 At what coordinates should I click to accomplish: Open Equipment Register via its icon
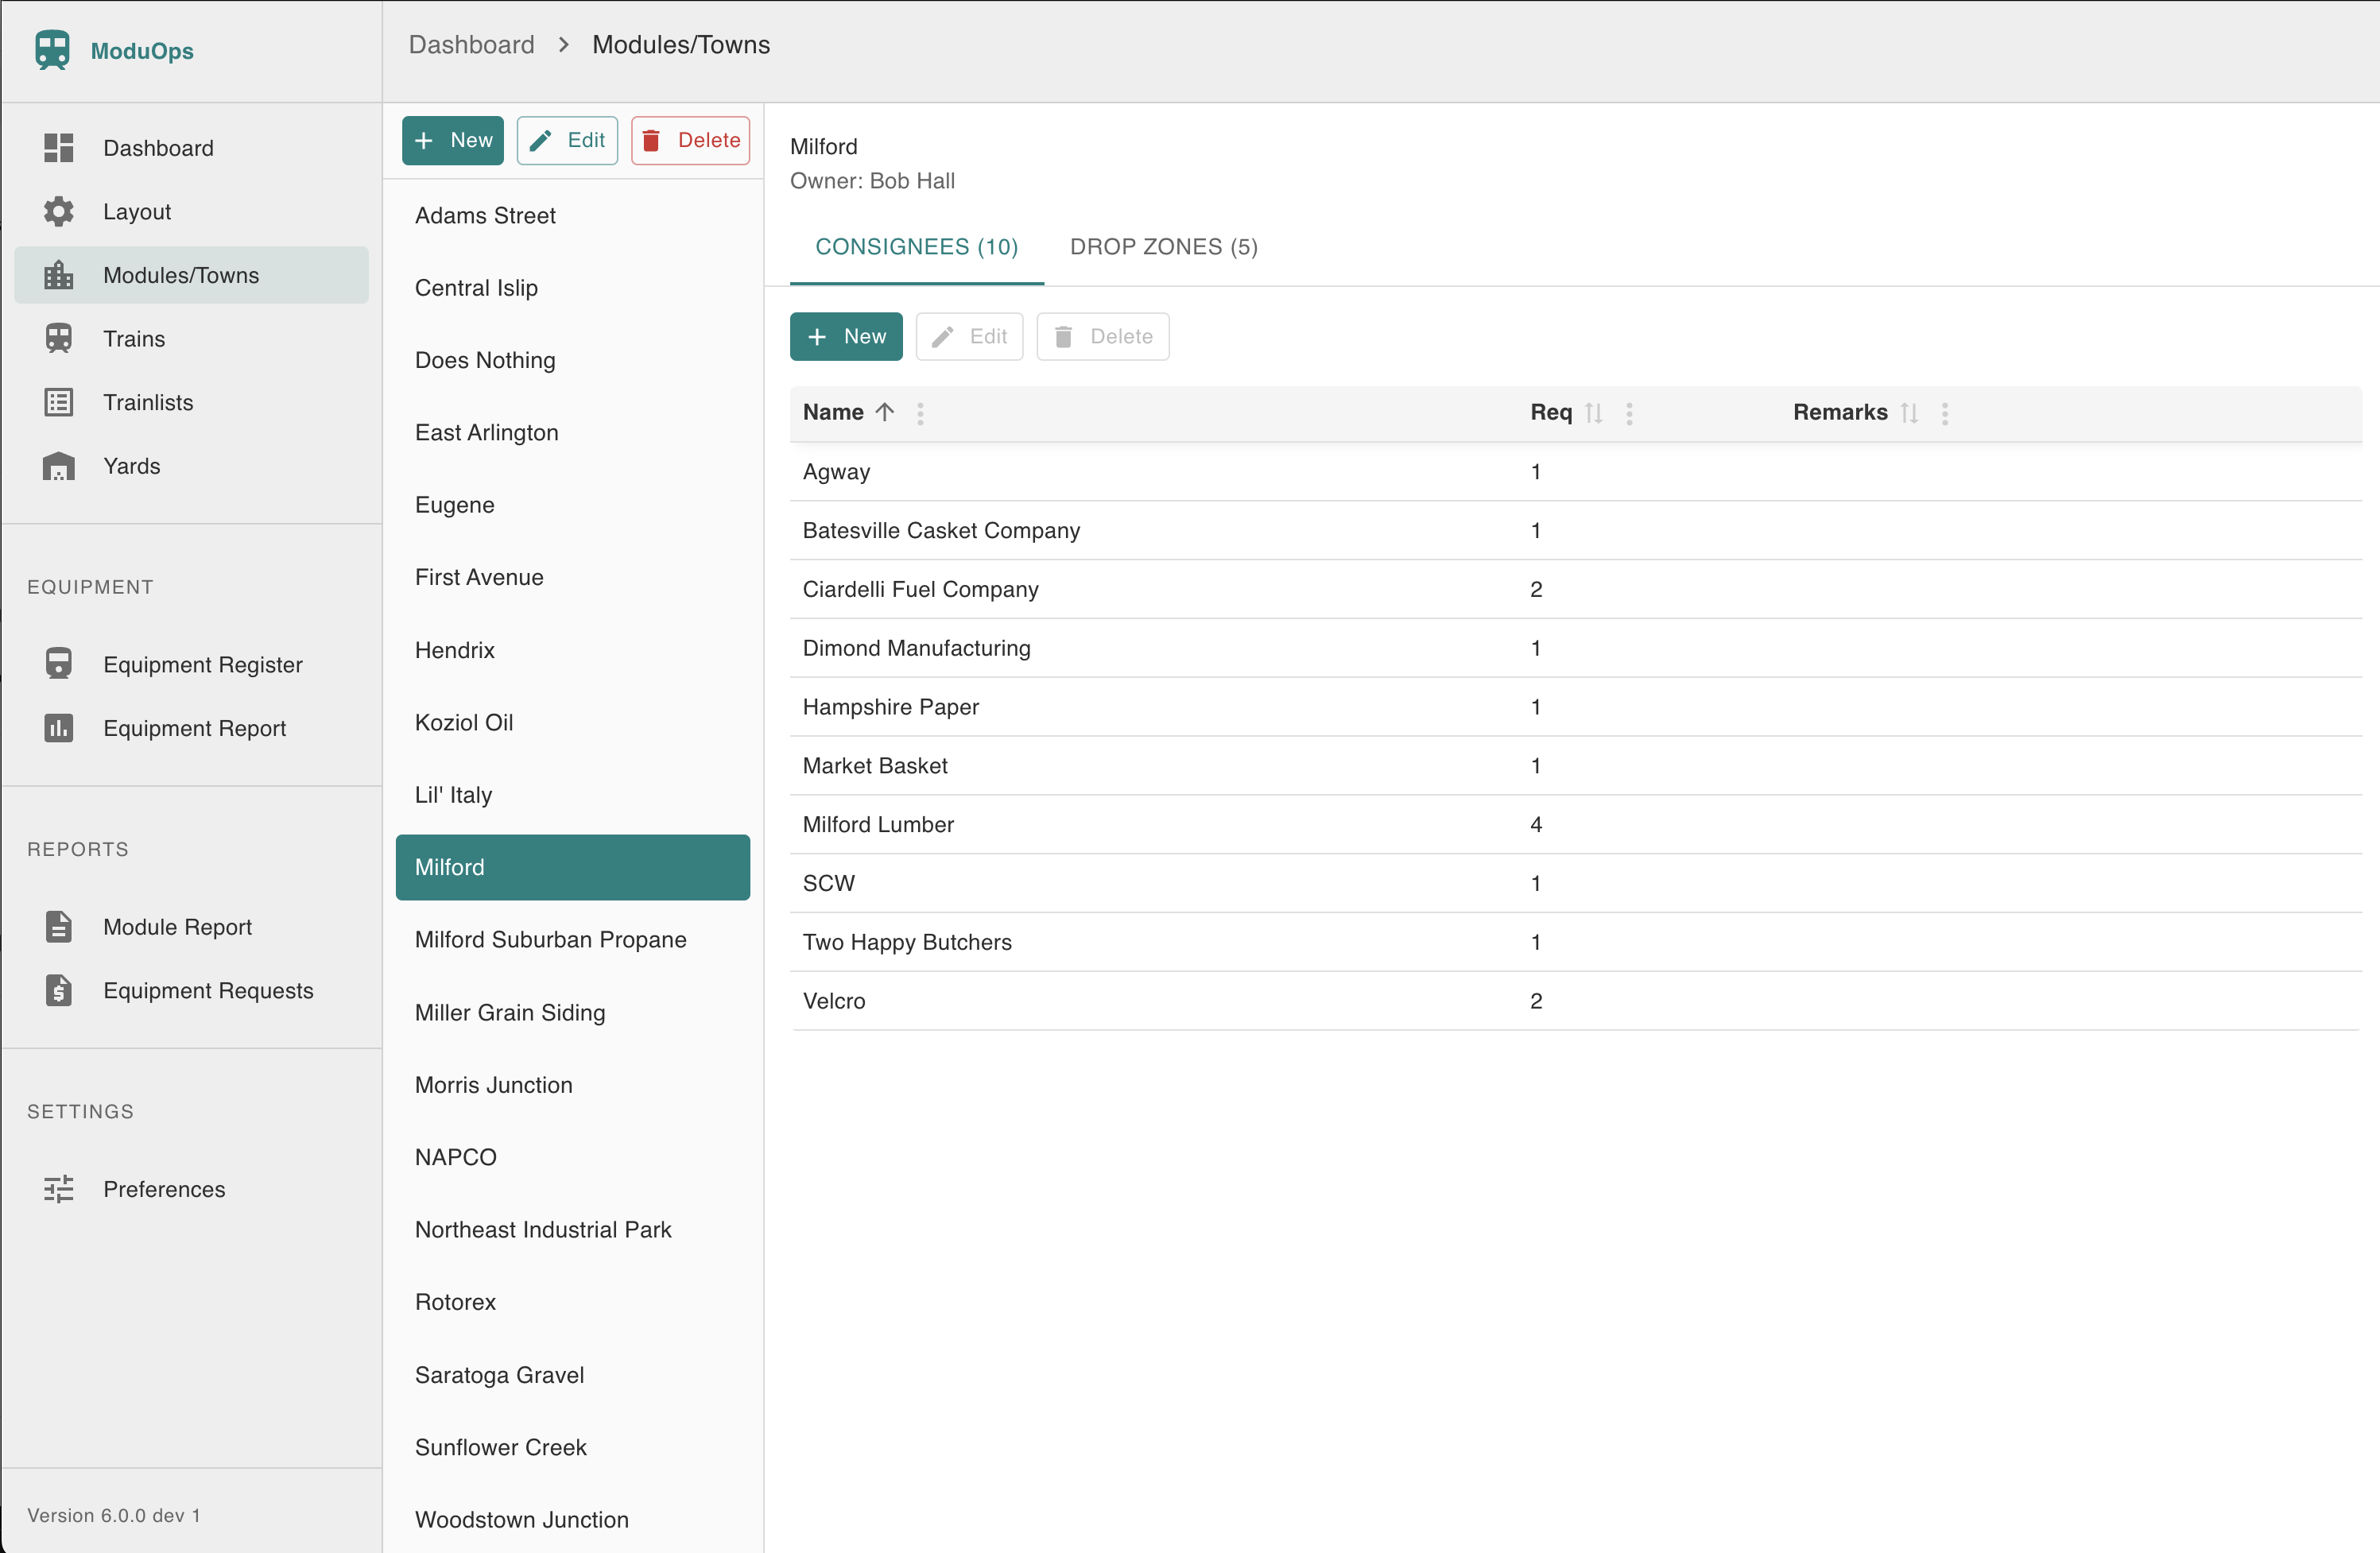(x=58, y=663)
